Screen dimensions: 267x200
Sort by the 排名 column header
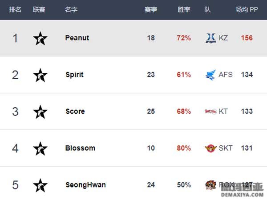[x=15, y=9]
